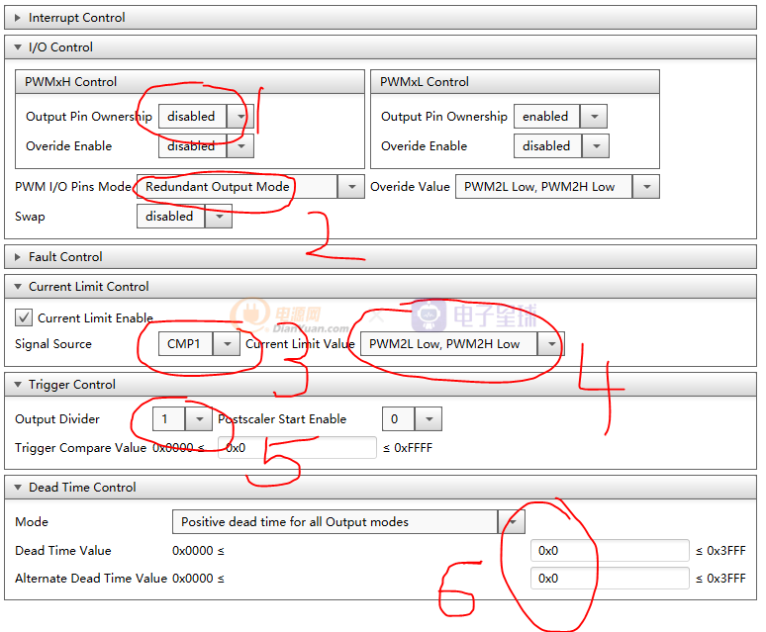The image size is (766, 632).
Task: Open the Output Divider dropdown
Action: pyautogui.click(x=201, y=419)
